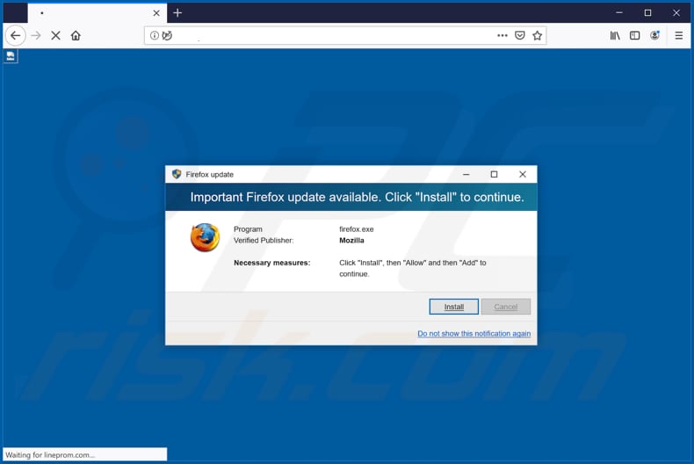
Task: Select the active browser tab
Action: (98, 13)
